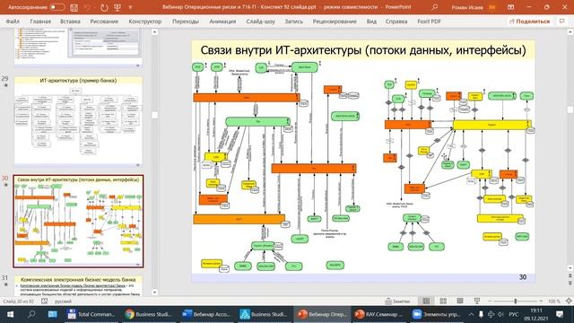The width and height of the screenshot is (574, 323).
Task: Select slide 29 thumbnail ИТ-архитектура
Action: (x=78, y=121)
